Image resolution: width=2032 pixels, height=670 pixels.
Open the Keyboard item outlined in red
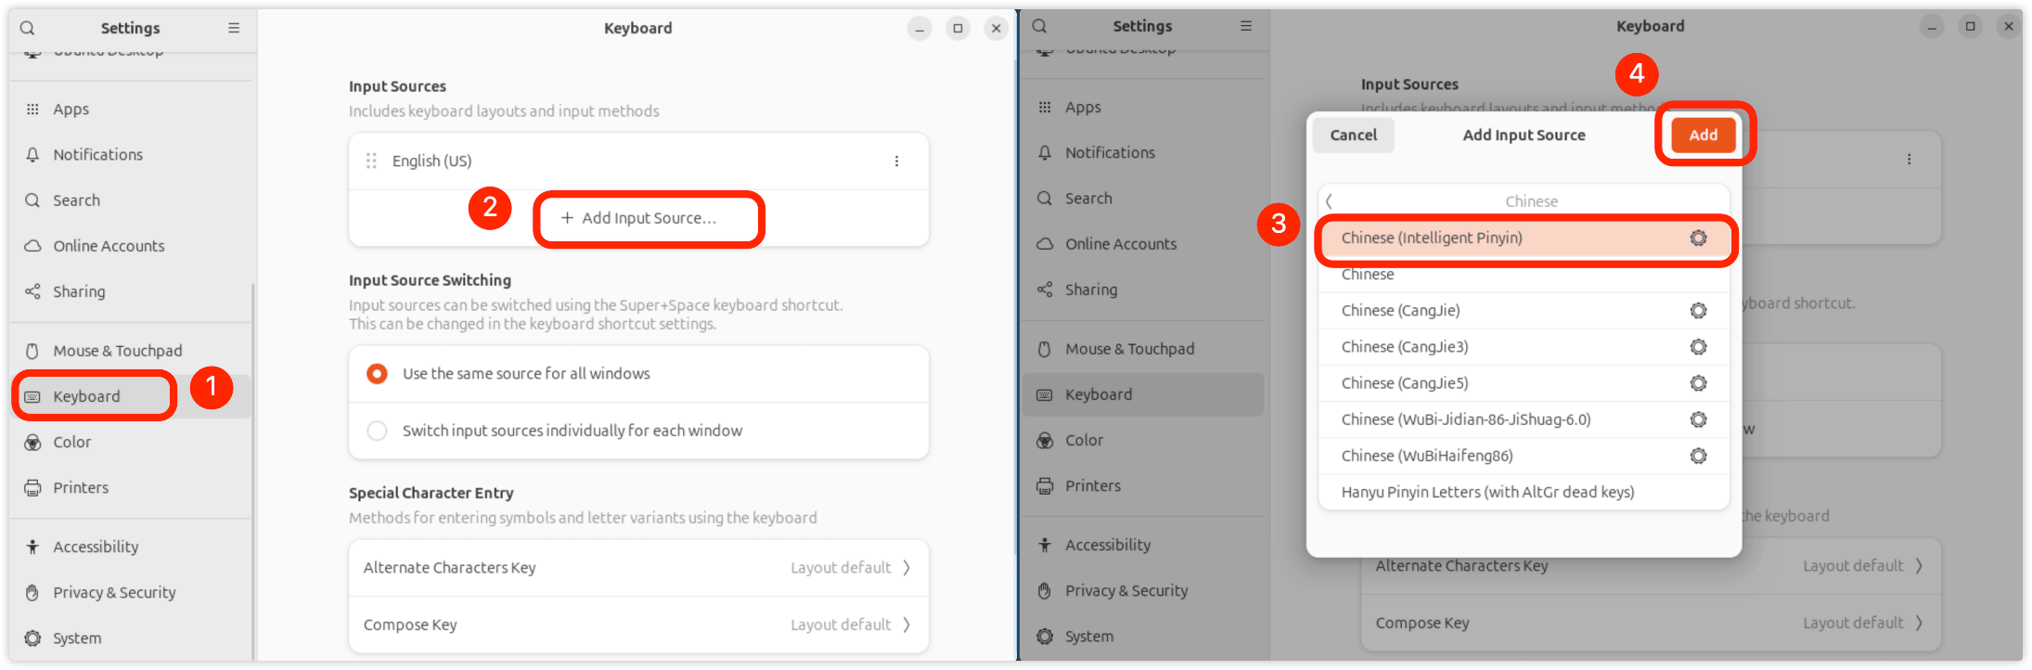[x=87, y=396]
